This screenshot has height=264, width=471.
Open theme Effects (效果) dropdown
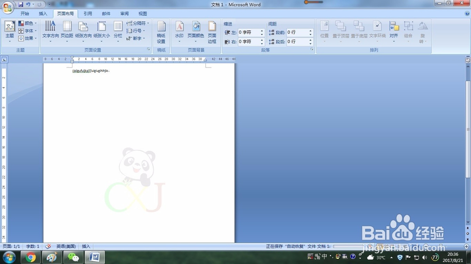click(x=28, y=38)
